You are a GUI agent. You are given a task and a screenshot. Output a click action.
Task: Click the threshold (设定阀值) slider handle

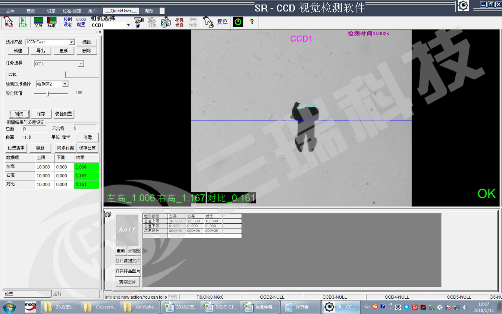(48, 93)
